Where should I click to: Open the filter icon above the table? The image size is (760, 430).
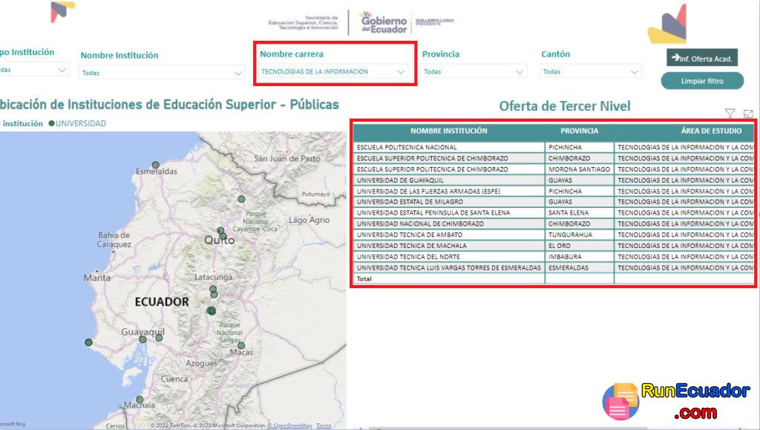point(730,111)
